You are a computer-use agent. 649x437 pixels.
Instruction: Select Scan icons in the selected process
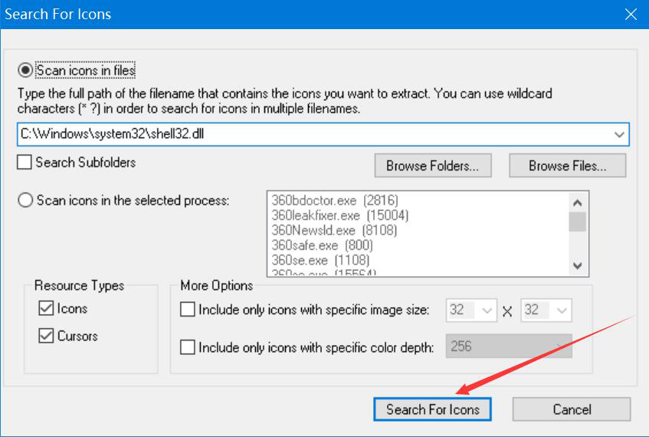coord(26,201)
